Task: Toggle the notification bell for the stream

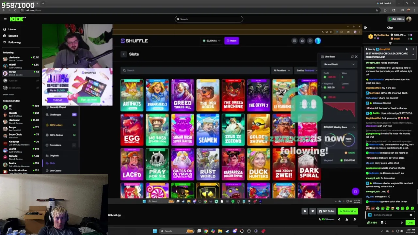Action: [x=305, y=211]
